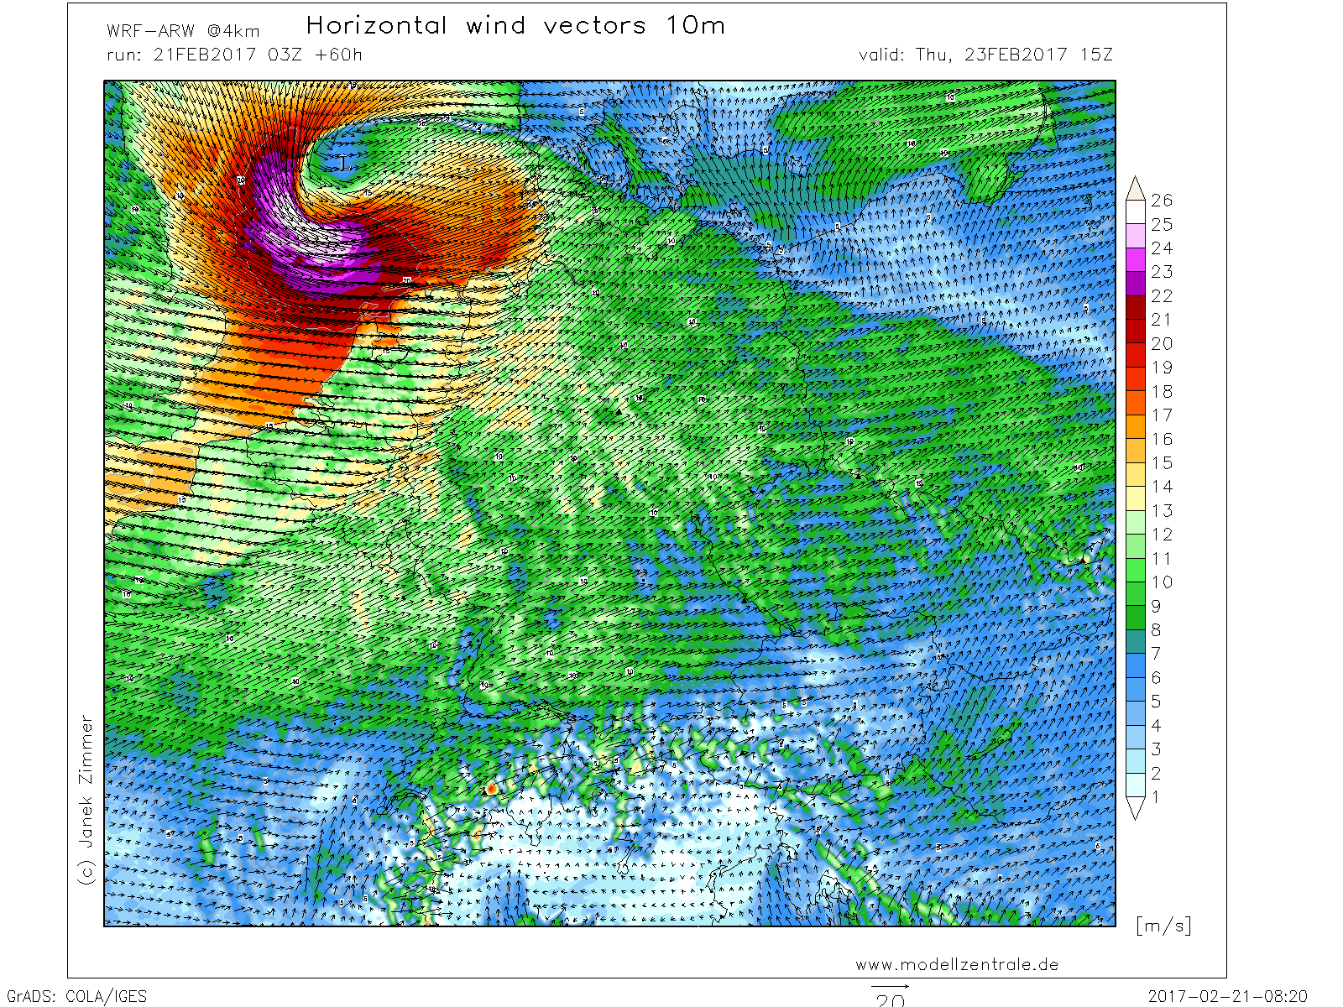1343x1007 pixels.
Task: Click legend value 25
Action: 1162,224
